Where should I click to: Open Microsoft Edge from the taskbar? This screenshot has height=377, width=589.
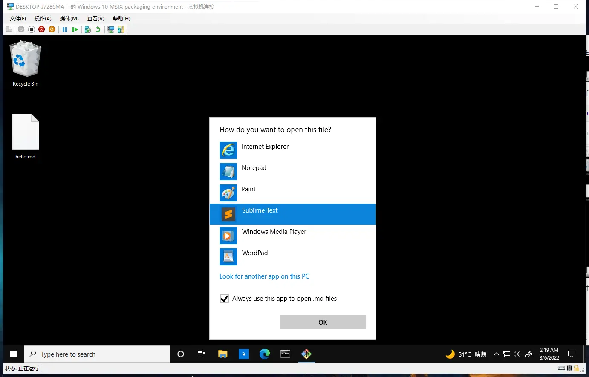(265, 354)
